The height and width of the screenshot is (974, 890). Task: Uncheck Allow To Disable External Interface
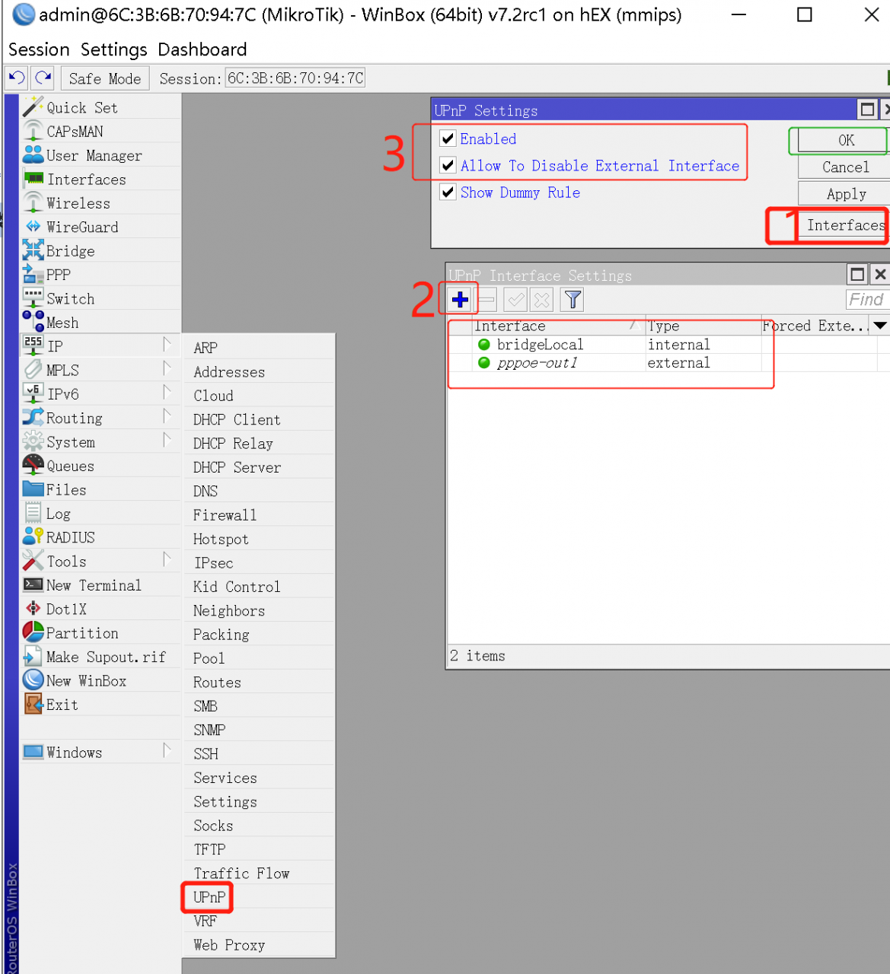(x=448, y=165)
